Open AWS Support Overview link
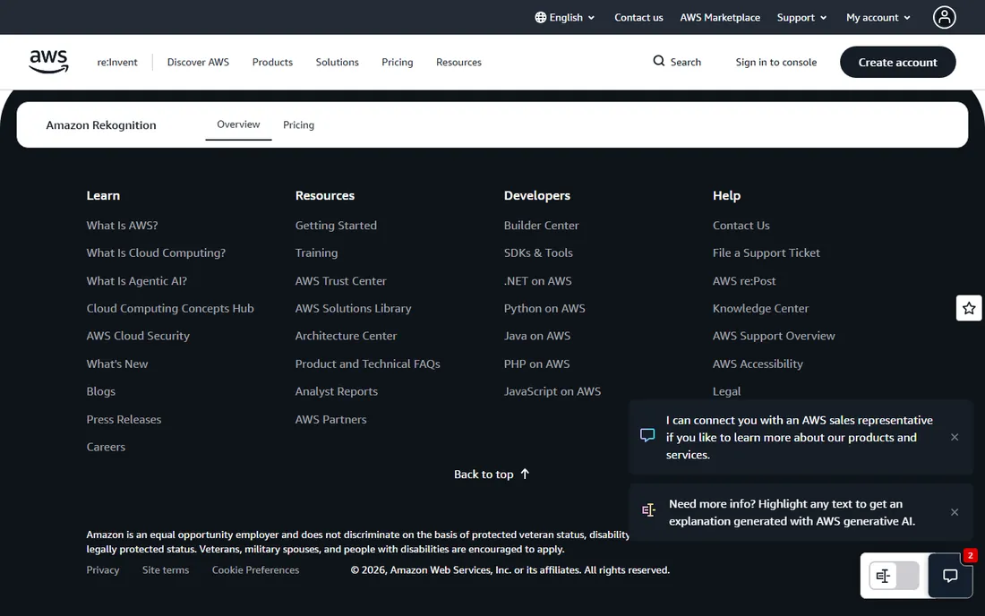 (774, 336)
